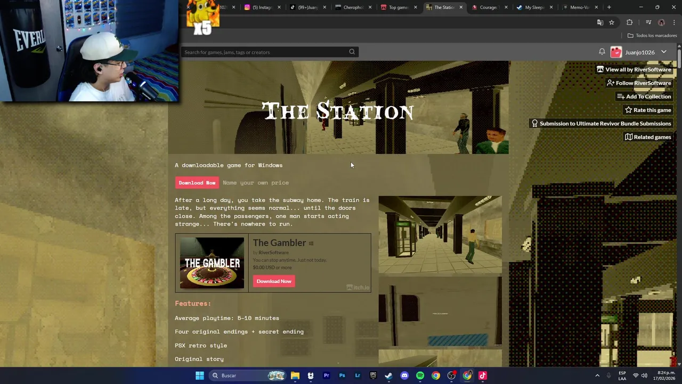Click Add To Collection
This screenshot has height=384, width=682.
click(x=644, y=97)
